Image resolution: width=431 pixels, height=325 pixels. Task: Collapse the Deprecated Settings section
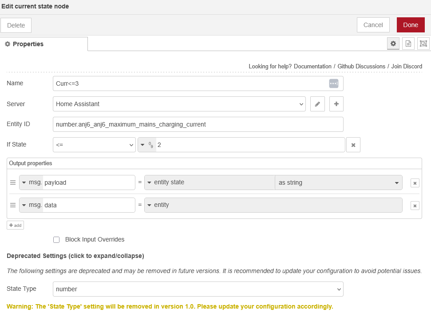point(75,256)
